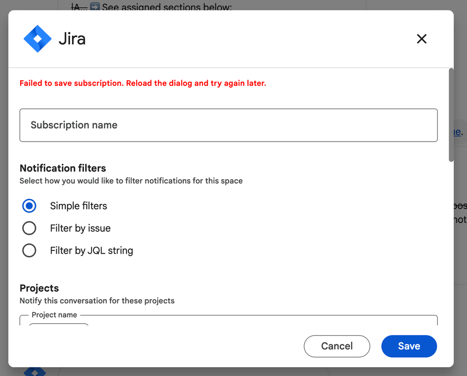
Task: Click the "Project name" floating field label
Action: [x=54, y=315]
